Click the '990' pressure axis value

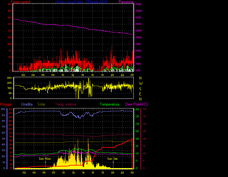tap(138, 51)
